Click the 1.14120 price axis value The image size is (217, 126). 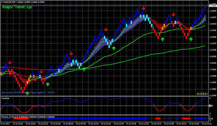coord(213,63)
